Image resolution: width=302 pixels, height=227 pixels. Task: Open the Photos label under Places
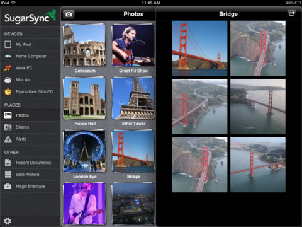click(x=22, y=115)
